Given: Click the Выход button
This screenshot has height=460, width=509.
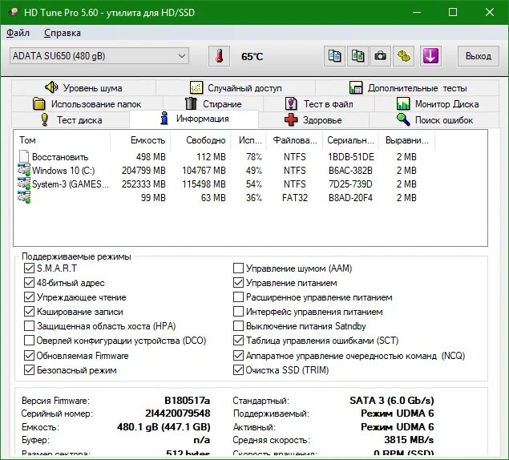Looking at the screenshot, I should pyautogui.click(x=479, y=56).
